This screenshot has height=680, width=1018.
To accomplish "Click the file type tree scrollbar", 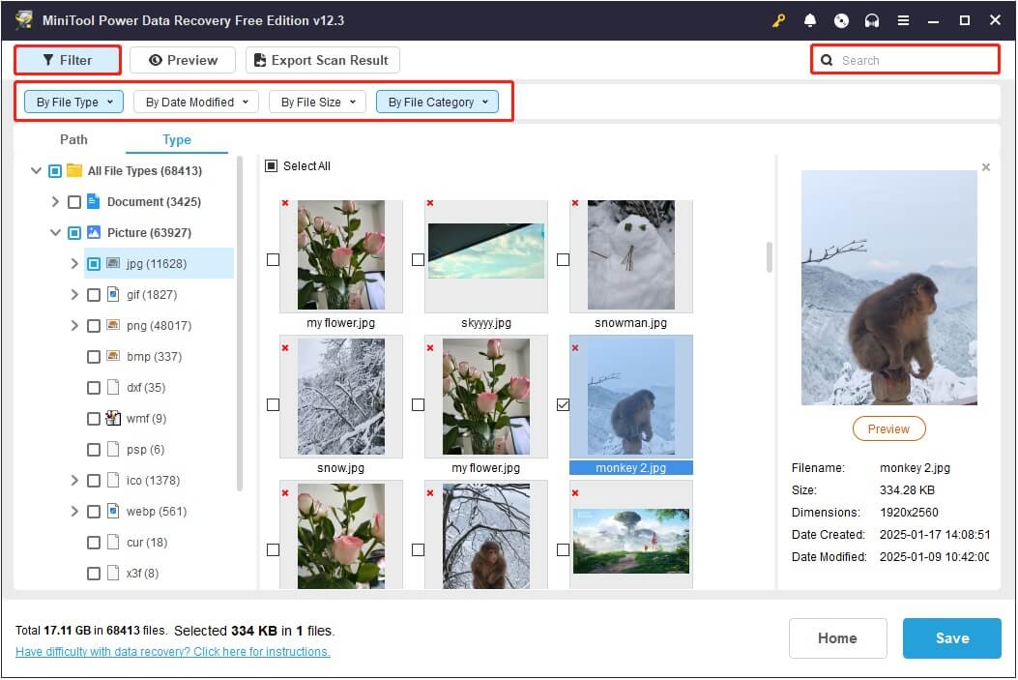I will (240, 323).
